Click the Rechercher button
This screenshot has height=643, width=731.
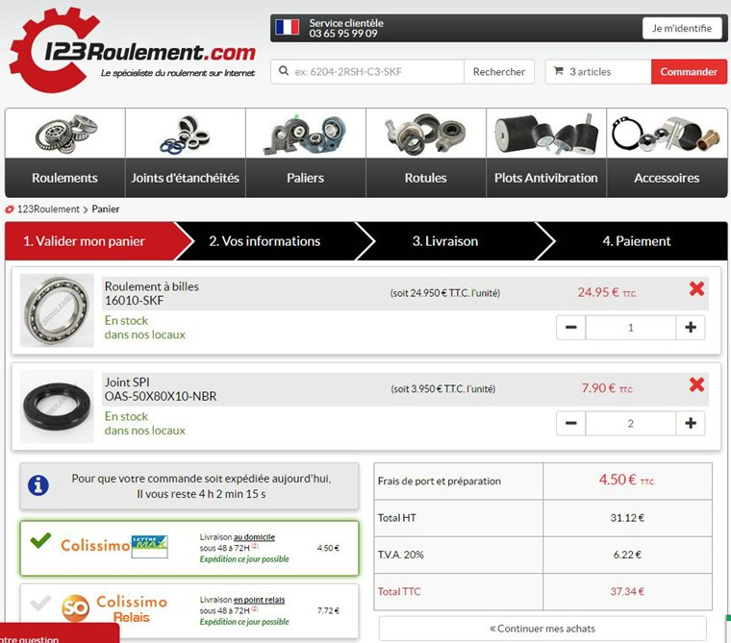click(x=499, y=71)
